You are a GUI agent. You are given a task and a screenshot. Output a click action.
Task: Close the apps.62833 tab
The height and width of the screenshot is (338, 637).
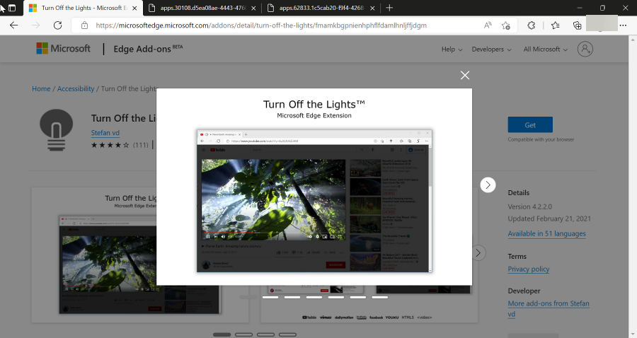(372, 8)
